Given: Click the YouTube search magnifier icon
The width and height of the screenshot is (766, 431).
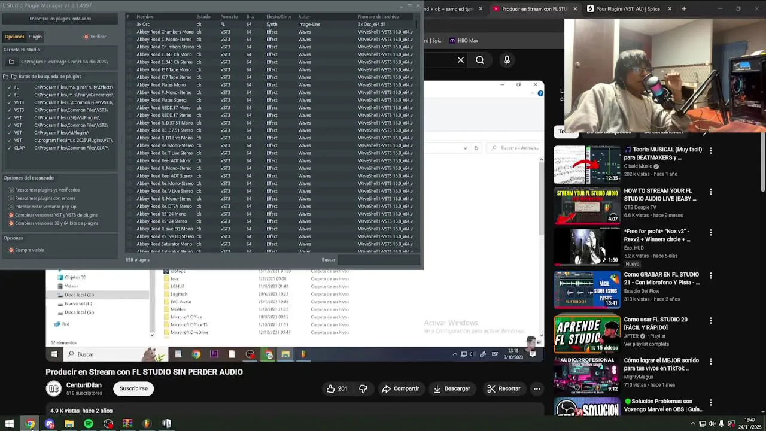Looking at the screenshot, I should [480, 60].
